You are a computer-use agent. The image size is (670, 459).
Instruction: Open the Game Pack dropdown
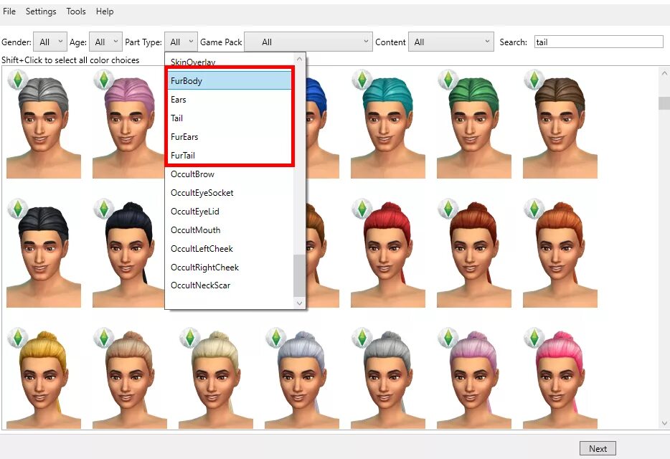pyautogui.click(x=308, y=42)
